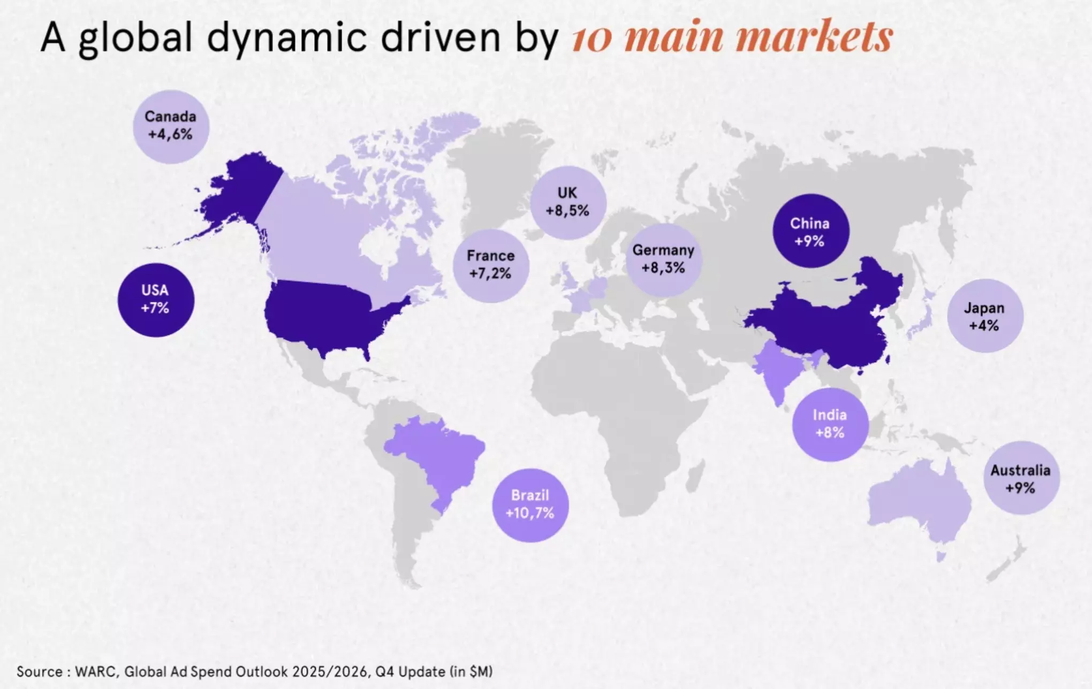The width and height of the screenshot is (1092, 689).
Task: Click the Canada +4,6% bubble
Action: coord(171,127)
